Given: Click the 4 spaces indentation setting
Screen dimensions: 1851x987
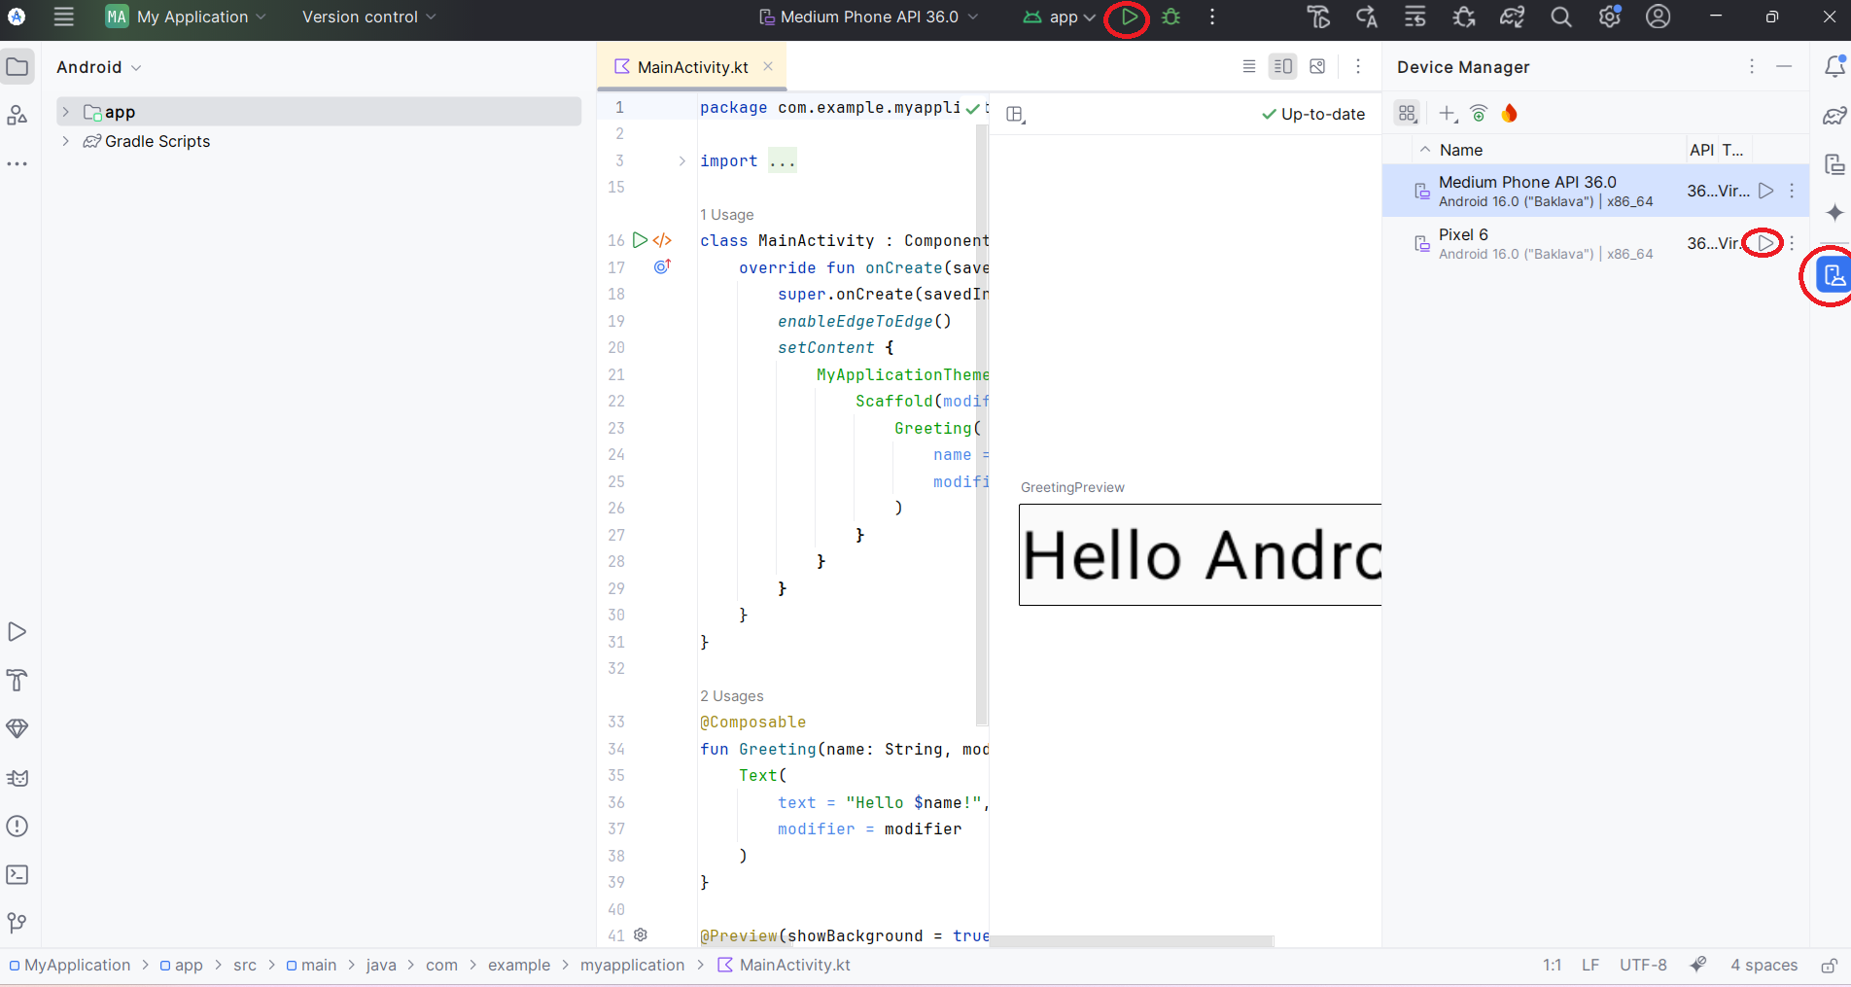Looking at the screenshot, I should [1764, 965].
